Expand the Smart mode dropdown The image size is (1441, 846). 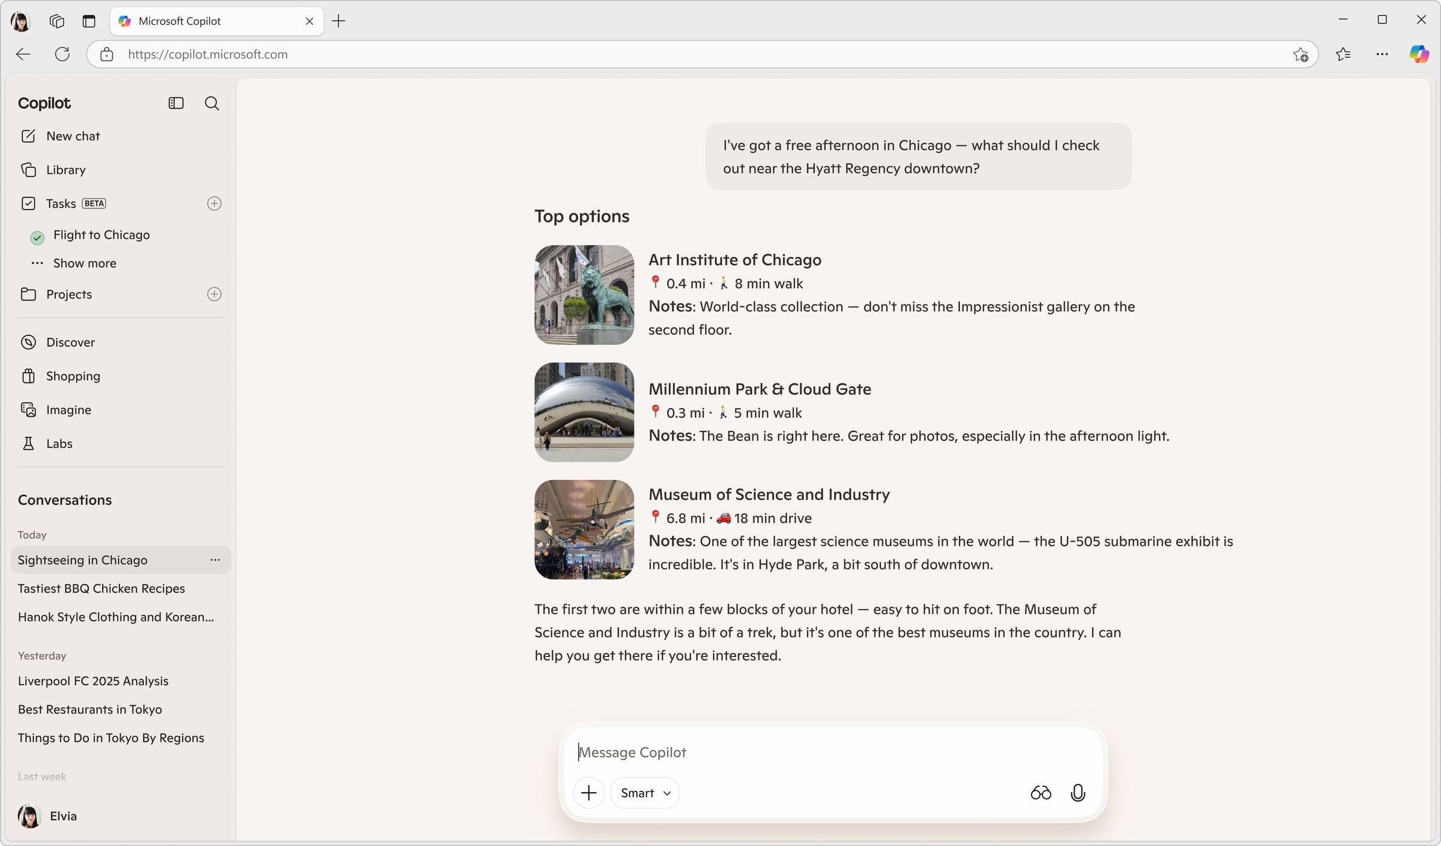click(645, 793)
